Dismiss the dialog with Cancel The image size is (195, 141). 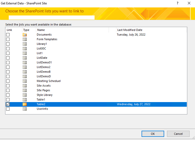[178, 134]
